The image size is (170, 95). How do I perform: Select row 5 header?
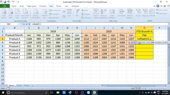point(2,46)
